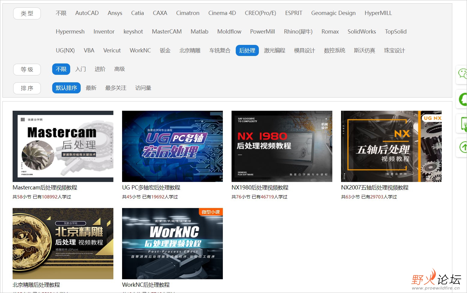This screenshot has width=467, height=293.
Task: Select PowerMill filter
Action: pos(262,32)
